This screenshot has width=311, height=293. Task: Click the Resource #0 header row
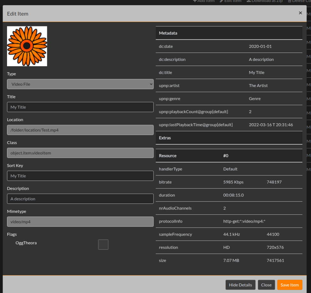tap(229, 156)
